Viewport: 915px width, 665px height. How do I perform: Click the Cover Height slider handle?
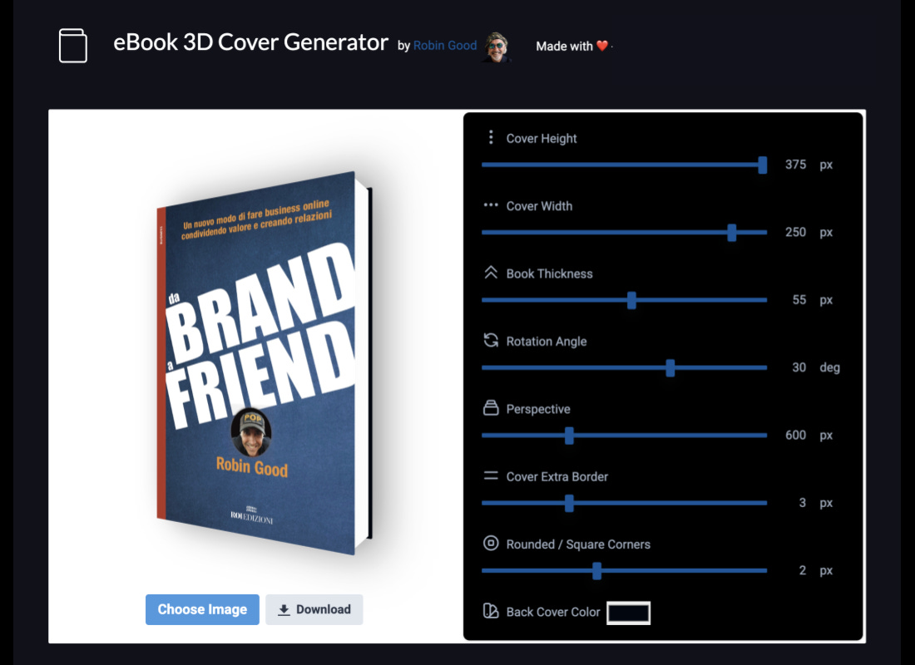pos(762,165)
